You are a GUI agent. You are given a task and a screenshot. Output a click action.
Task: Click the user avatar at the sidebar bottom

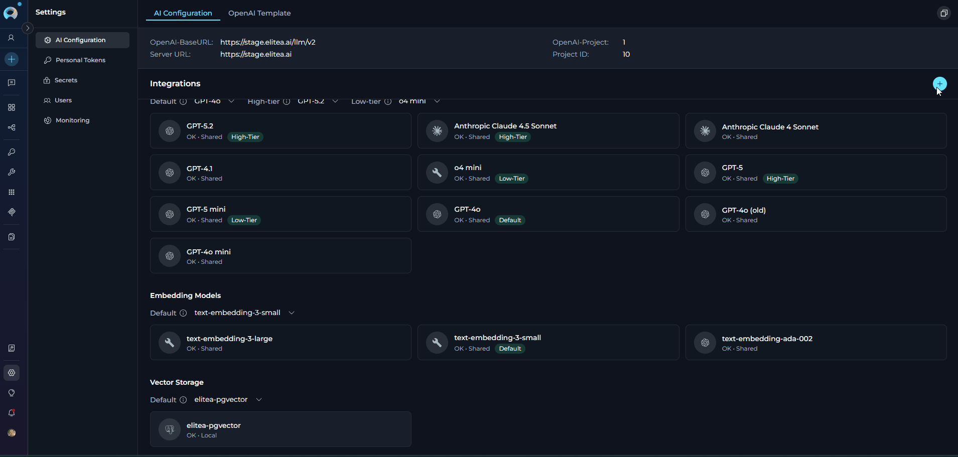[x=12, y=433]
